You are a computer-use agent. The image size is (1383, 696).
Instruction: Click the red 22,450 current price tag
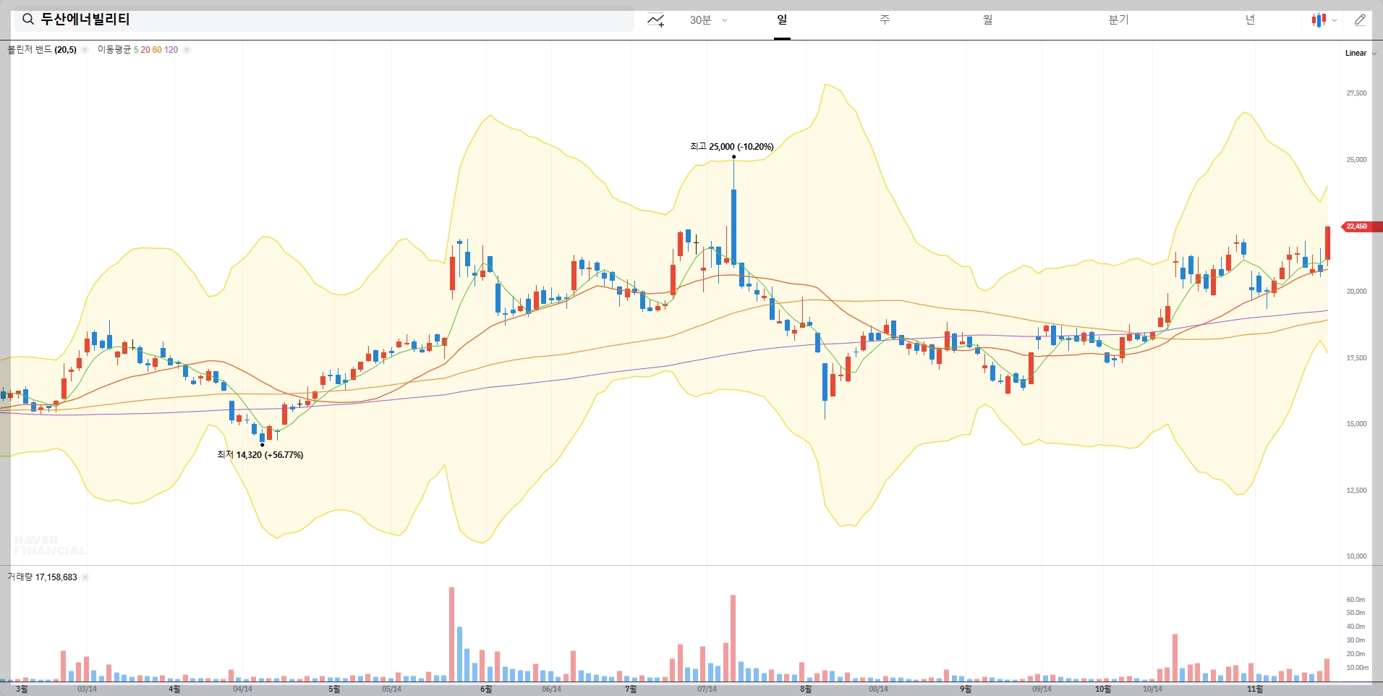pyautogui.click(x=1361, y=226)
